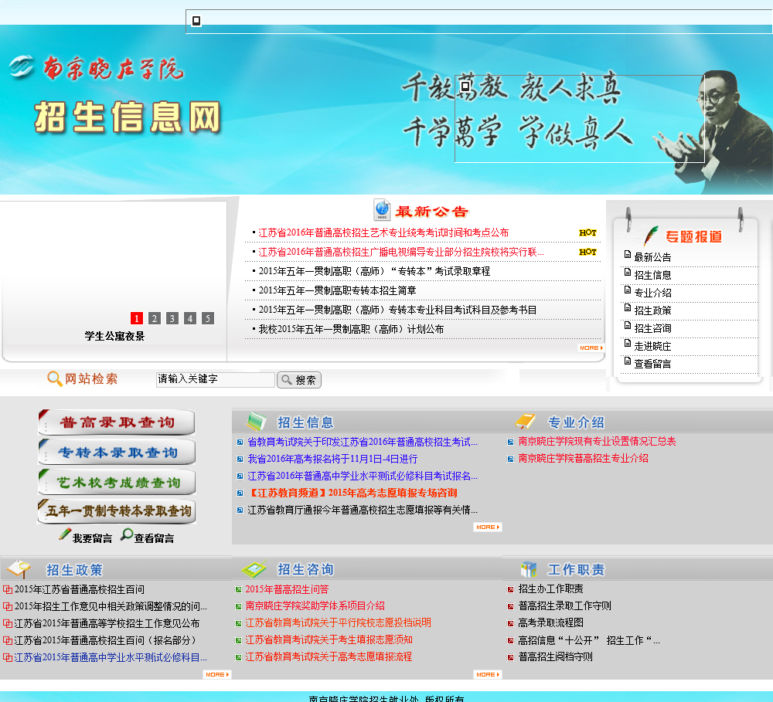Switch carousel to slide 2
The image size is (773, 702).
point(155,318)
